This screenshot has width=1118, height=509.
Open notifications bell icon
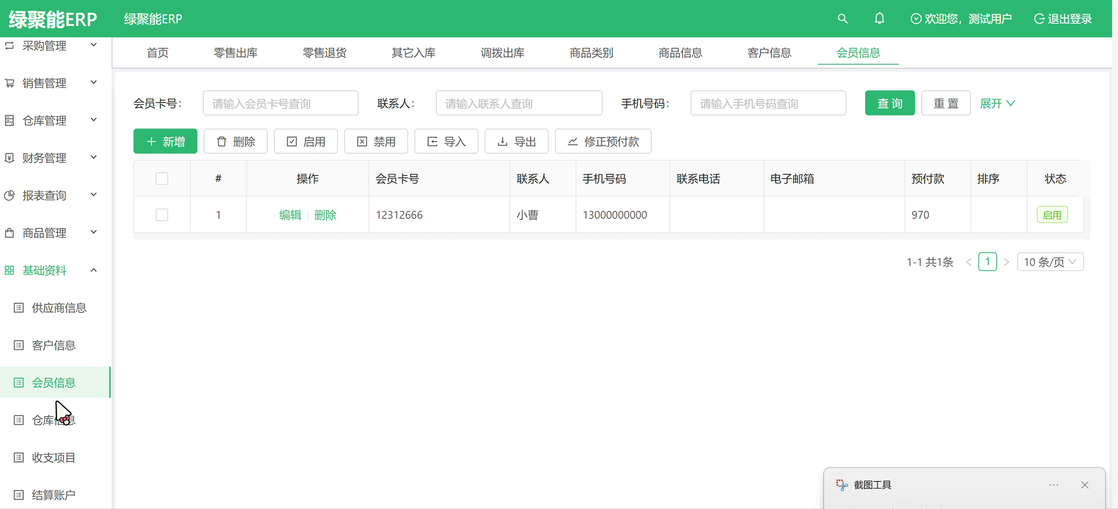(879, 19)
